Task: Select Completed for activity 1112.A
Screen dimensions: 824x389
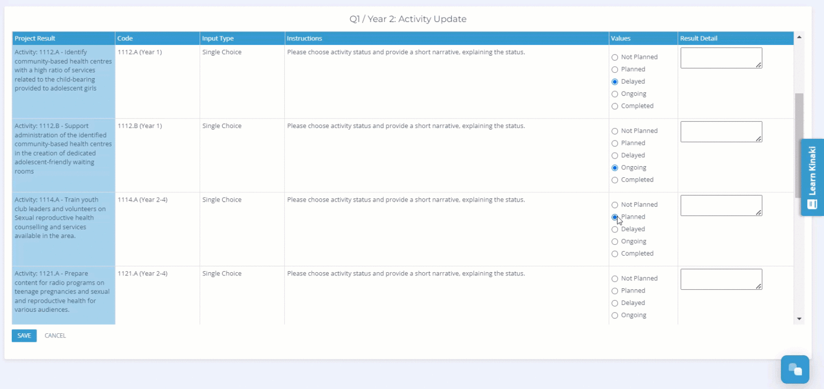Action: (x=615, y=106)
